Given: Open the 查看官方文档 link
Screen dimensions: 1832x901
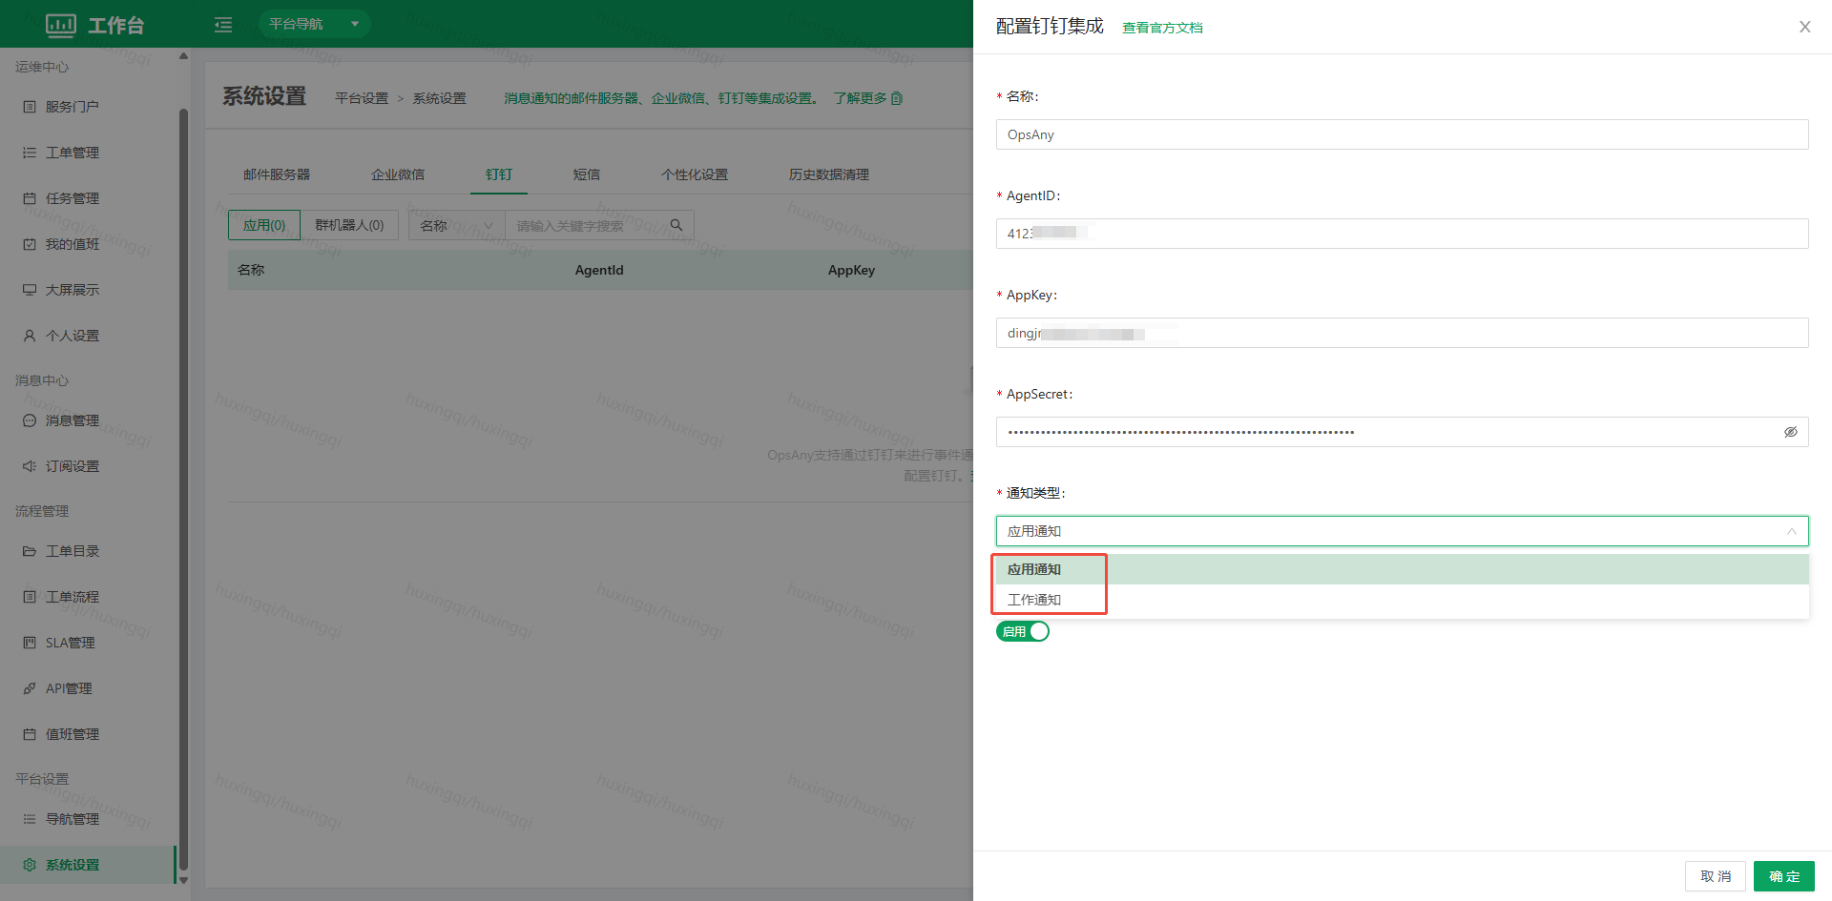Looking at the screenshot, I should point(1161,28).
